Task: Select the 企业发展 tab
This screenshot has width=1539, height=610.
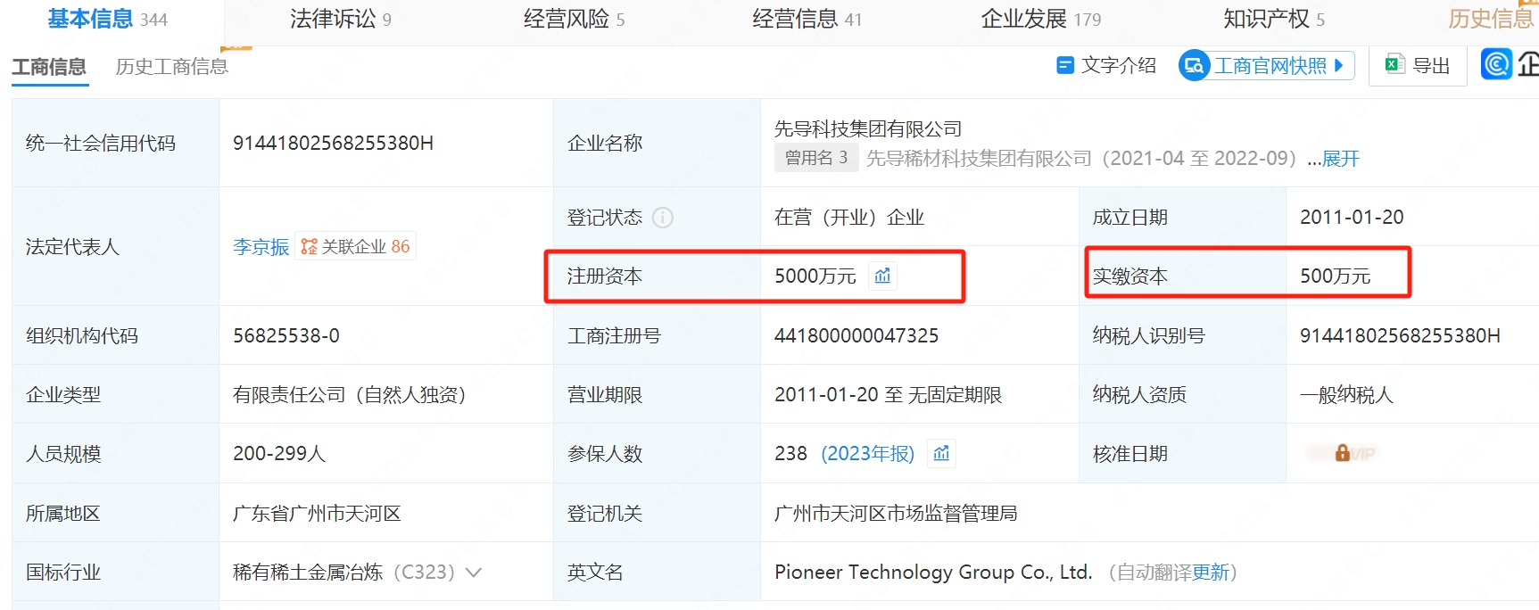Action: [1040, 19]
